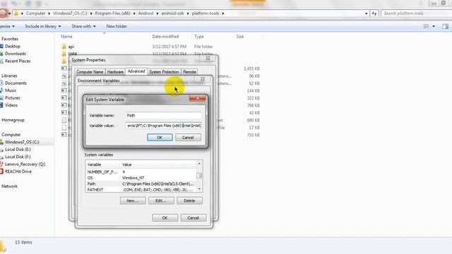Switch to the Computer Name tab
The height and width of the screenshot is (254, 452).
(90, 72)
